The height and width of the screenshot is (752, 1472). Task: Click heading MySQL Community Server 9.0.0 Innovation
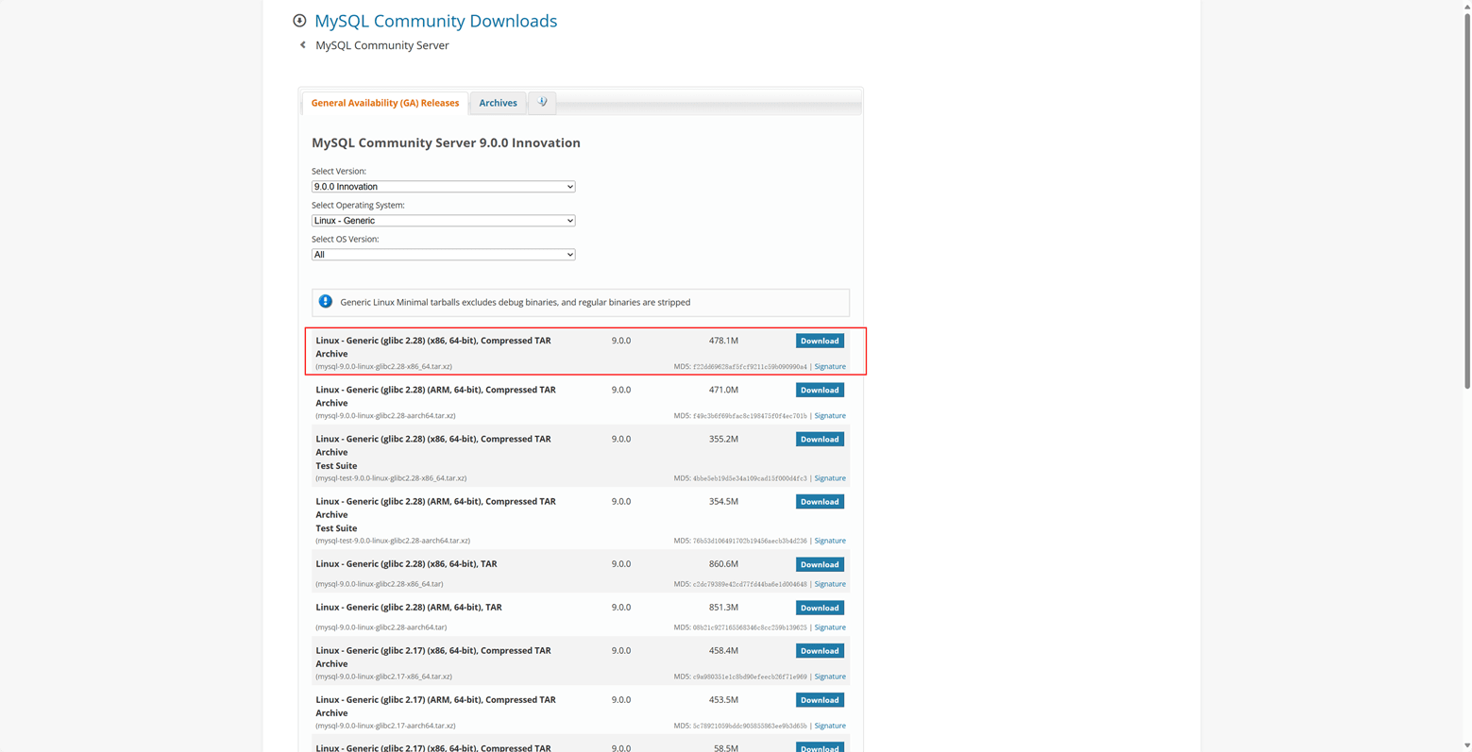click(446, 143)
